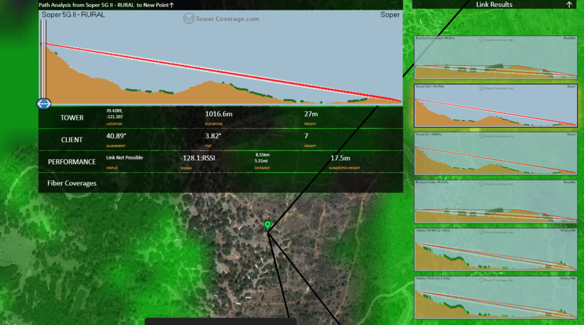Click the PERFORMANCE row label

click(x=72, y=161)
